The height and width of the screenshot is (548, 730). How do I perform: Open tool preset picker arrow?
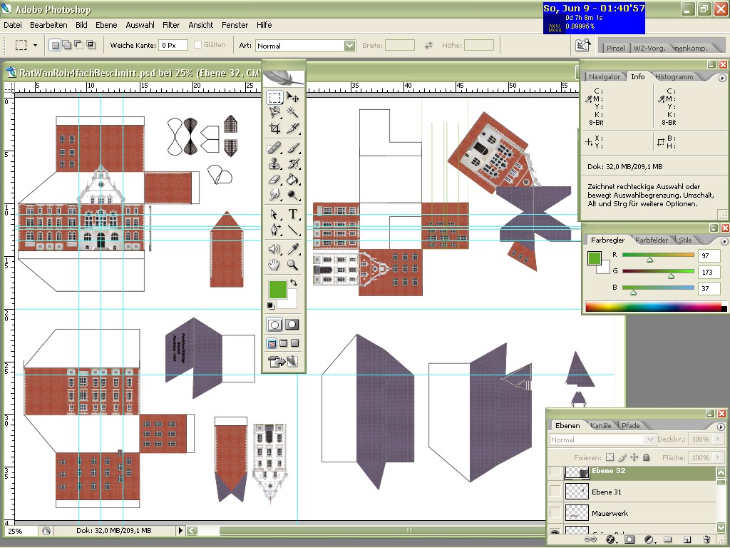[36, 45]
